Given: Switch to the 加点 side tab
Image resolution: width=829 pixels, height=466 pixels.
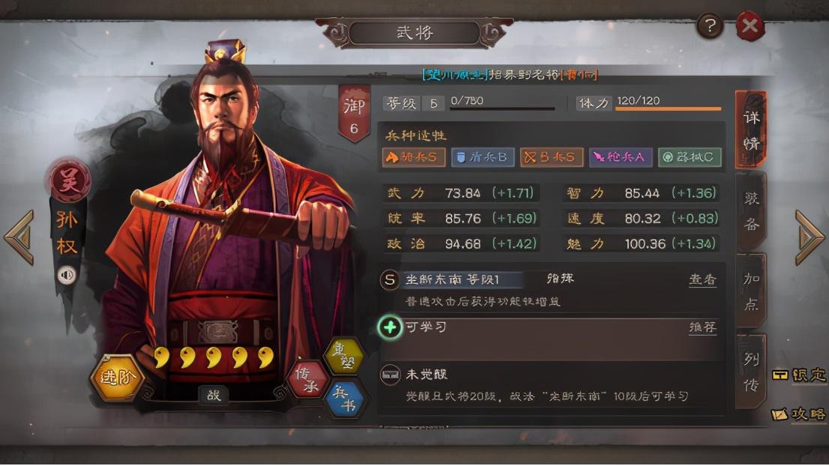Looking at the screenshot, I should pyautogui.click(x=751, y=291).
